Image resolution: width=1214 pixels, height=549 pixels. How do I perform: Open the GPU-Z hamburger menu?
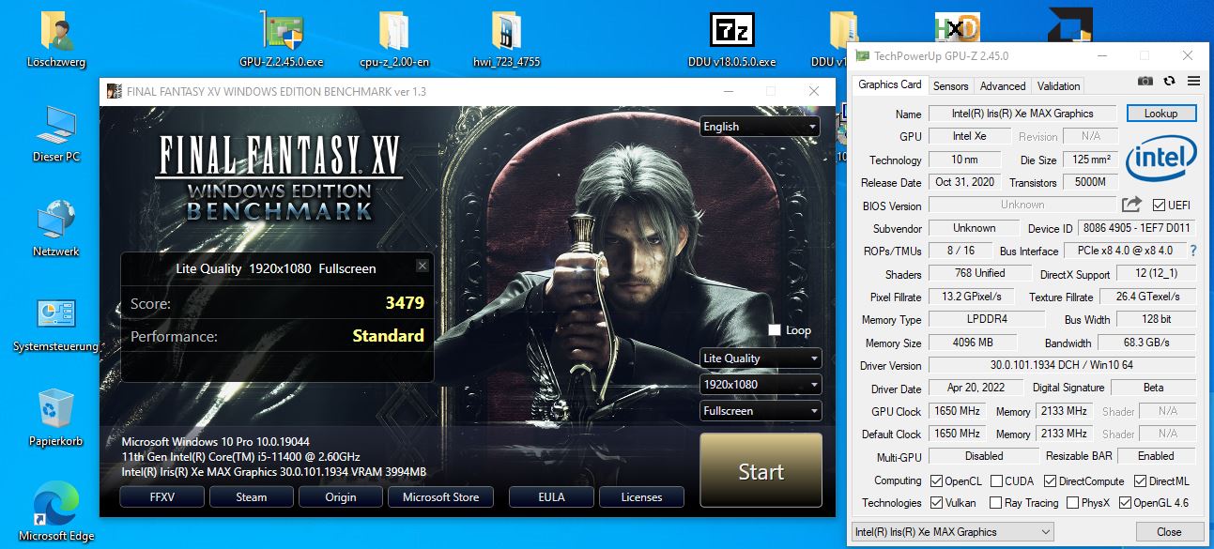pyautogui.click(x=1193, y=82)
